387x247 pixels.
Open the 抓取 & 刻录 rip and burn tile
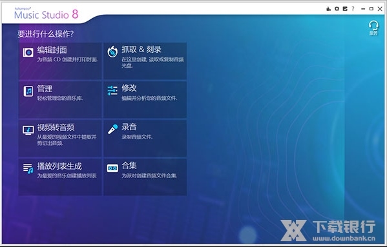coord(145,61)
